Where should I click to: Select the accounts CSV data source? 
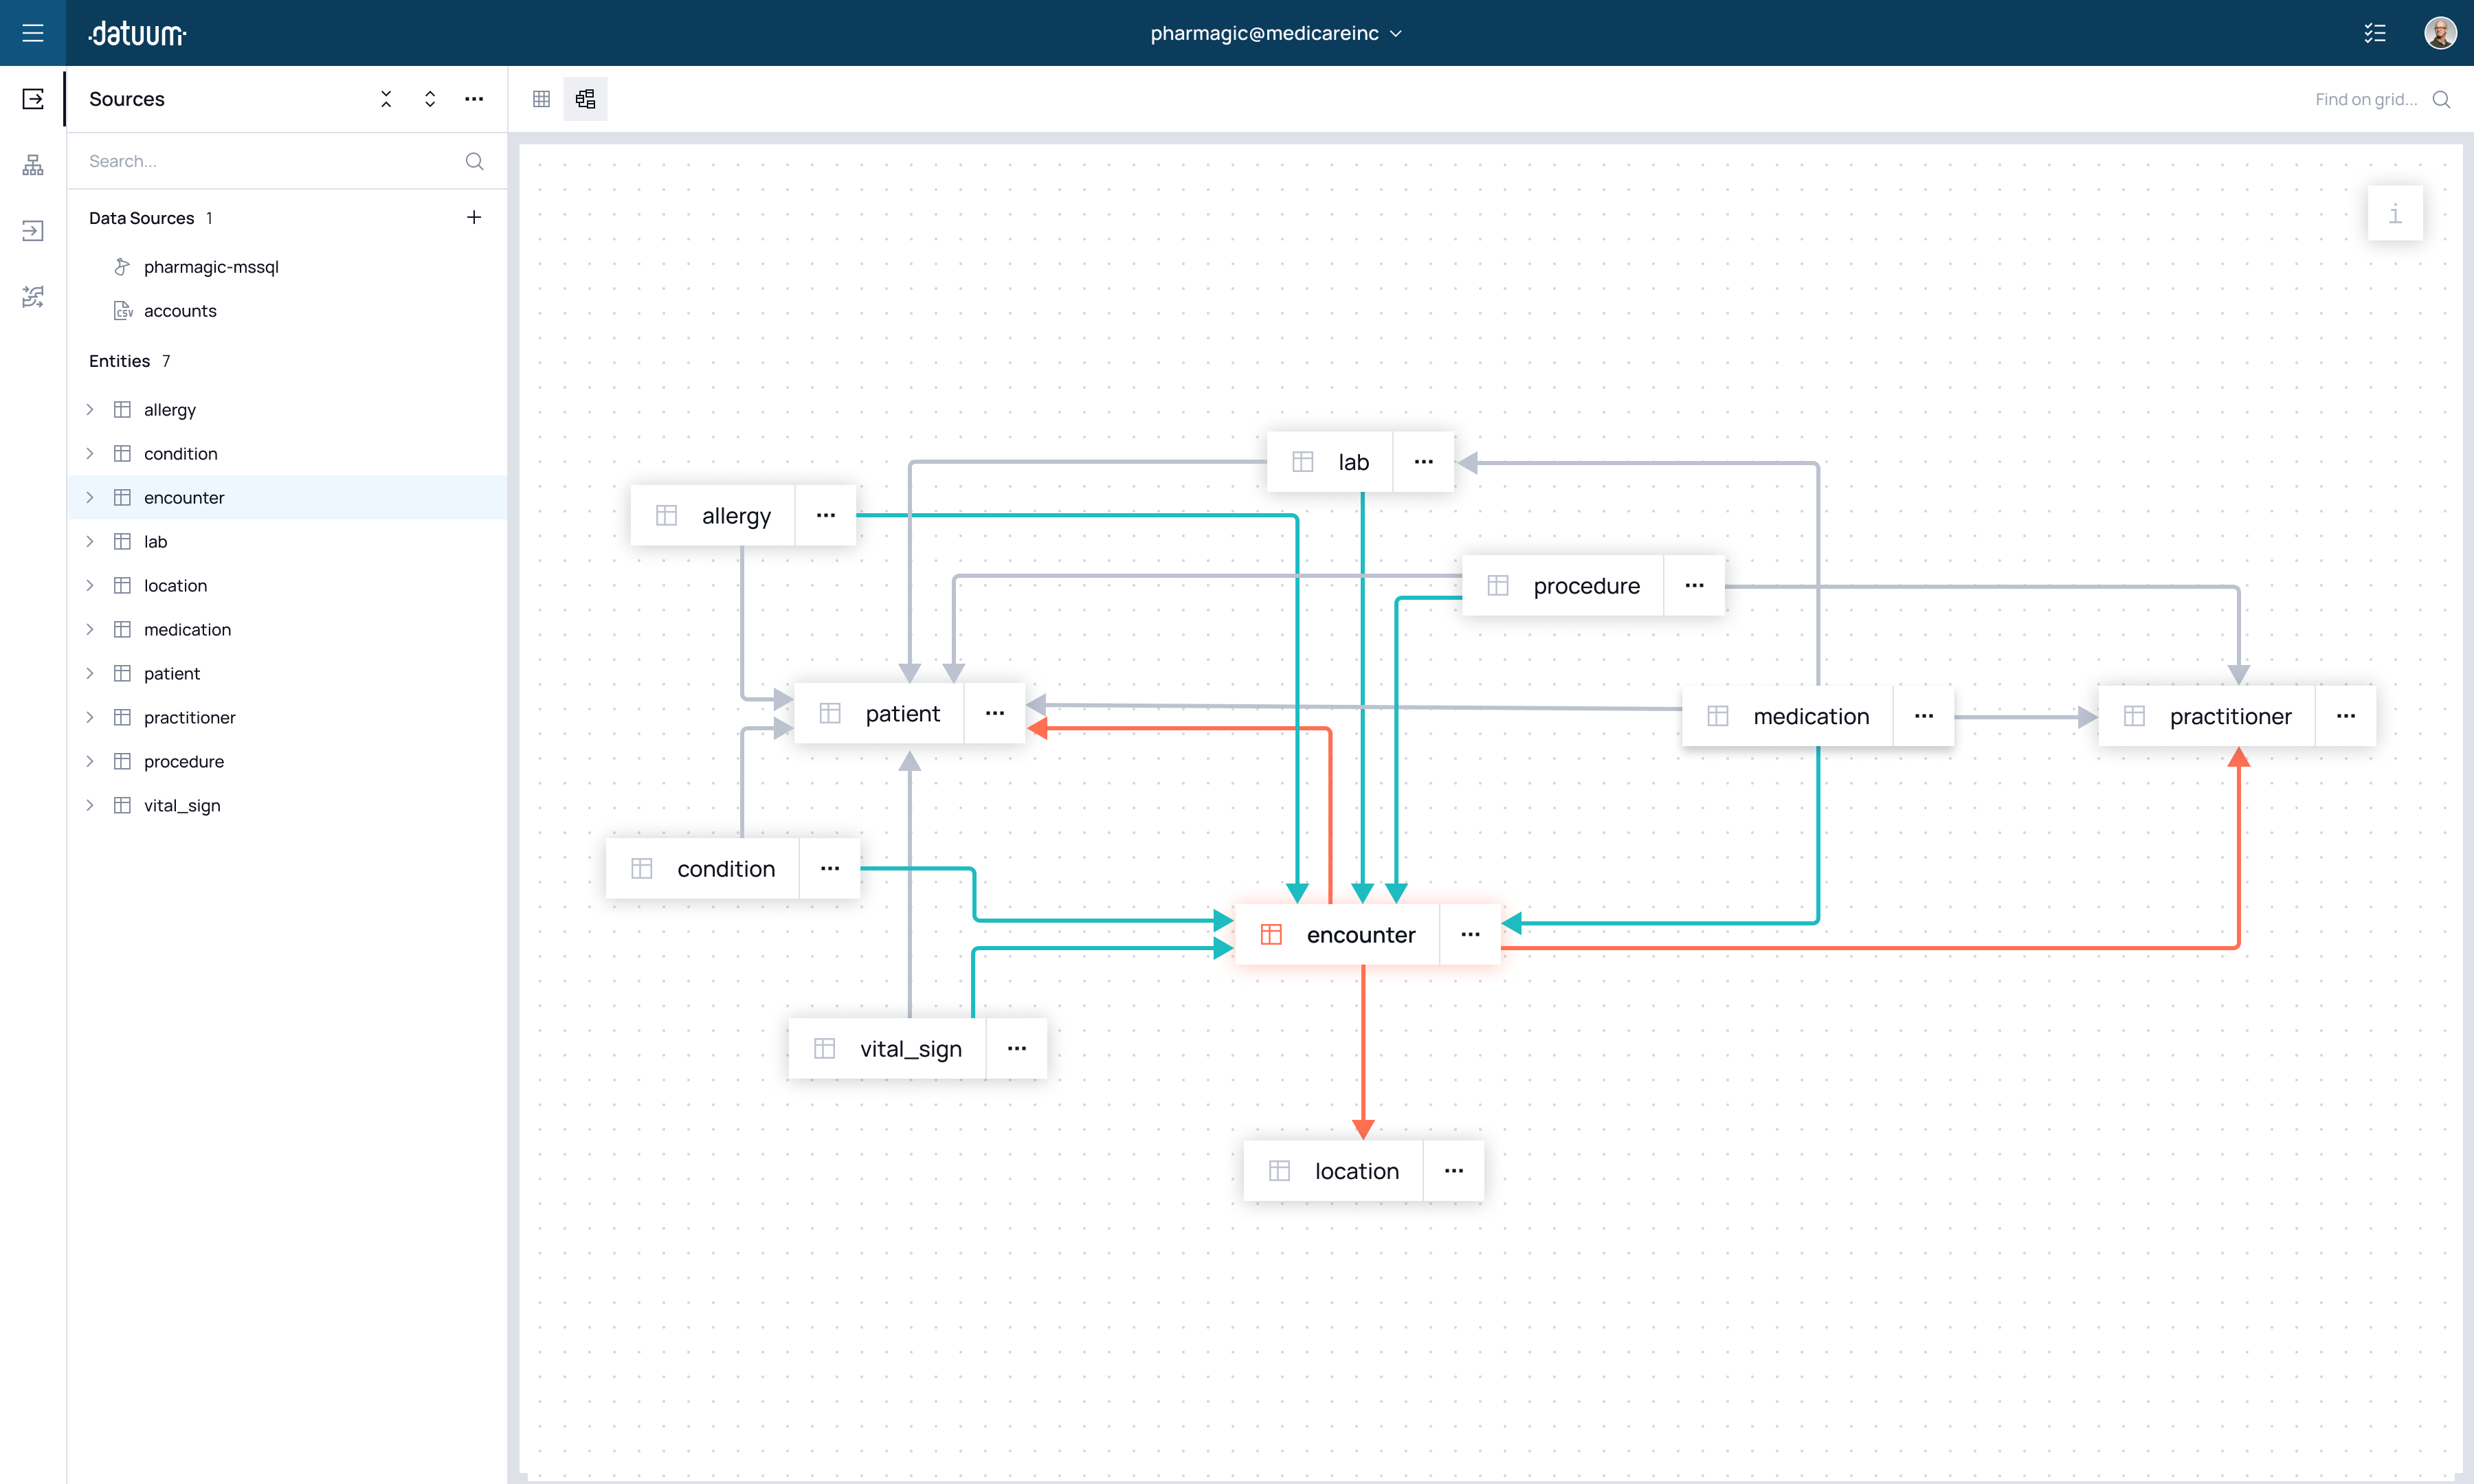[x=180, y=311]
